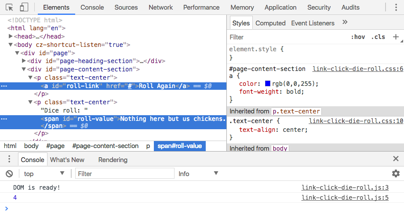404x212 pixels.
Task: Add a new style rule plus icon
Action: pyautogui.click(x=396, y=37)
